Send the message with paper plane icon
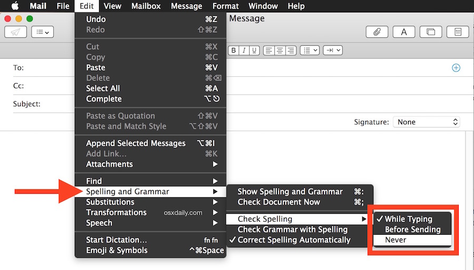474x270 pixels. 15,32
